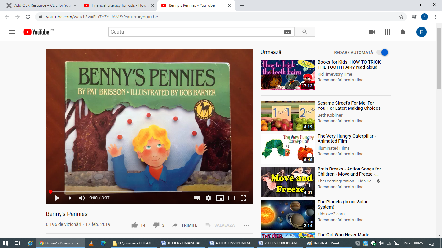The image size is (442, 248).
Task: Play the Benny's Pennies video
Action: point(57,198)
